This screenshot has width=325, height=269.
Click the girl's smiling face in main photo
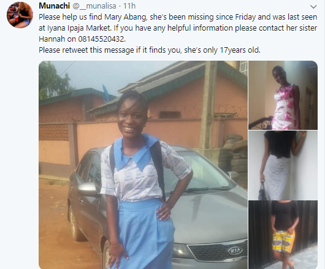click(x=130, y=119)
